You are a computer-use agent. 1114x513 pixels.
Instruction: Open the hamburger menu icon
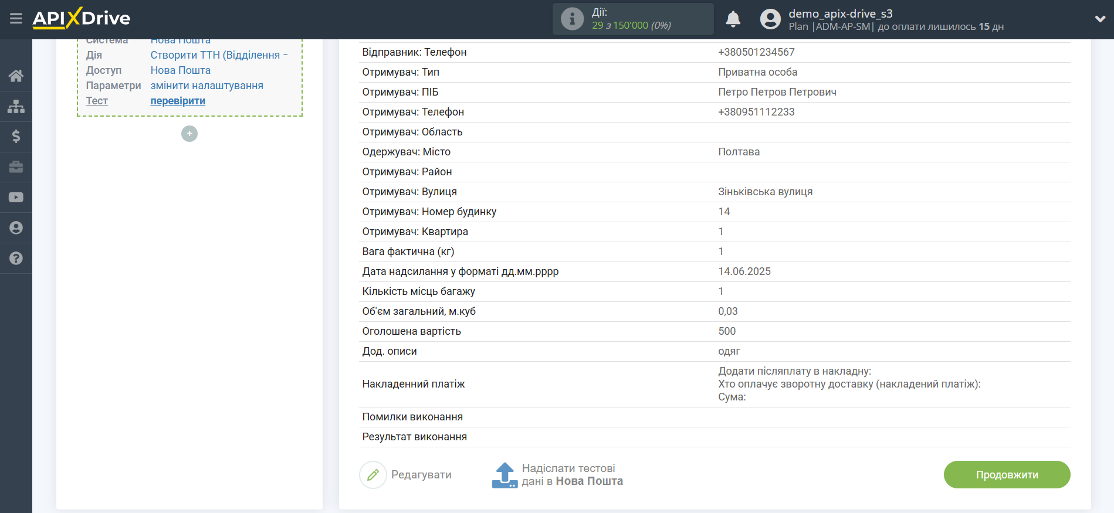point(16,19)
